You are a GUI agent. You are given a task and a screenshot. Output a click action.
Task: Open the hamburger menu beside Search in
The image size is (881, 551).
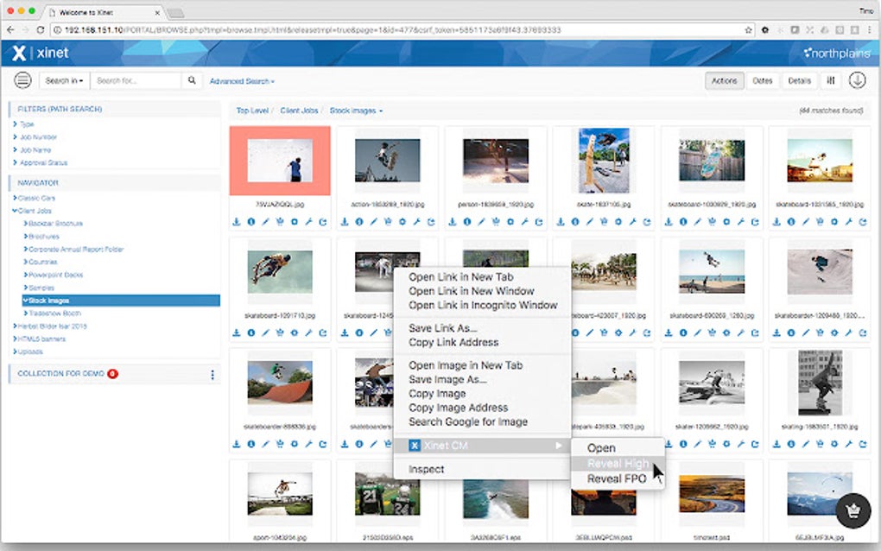22,81
